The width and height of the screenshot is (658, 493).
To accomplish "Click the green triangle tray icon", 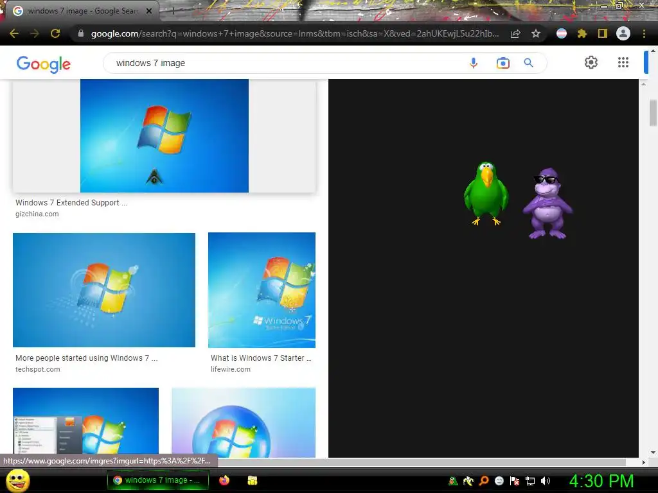I will pyautogui.click(x=453, y=481).
